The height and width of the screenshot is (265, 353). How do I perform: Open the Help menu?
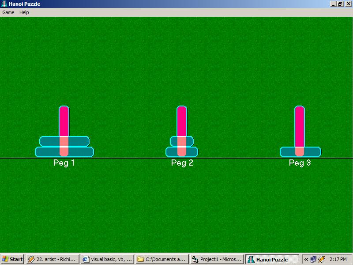[24, 12]
